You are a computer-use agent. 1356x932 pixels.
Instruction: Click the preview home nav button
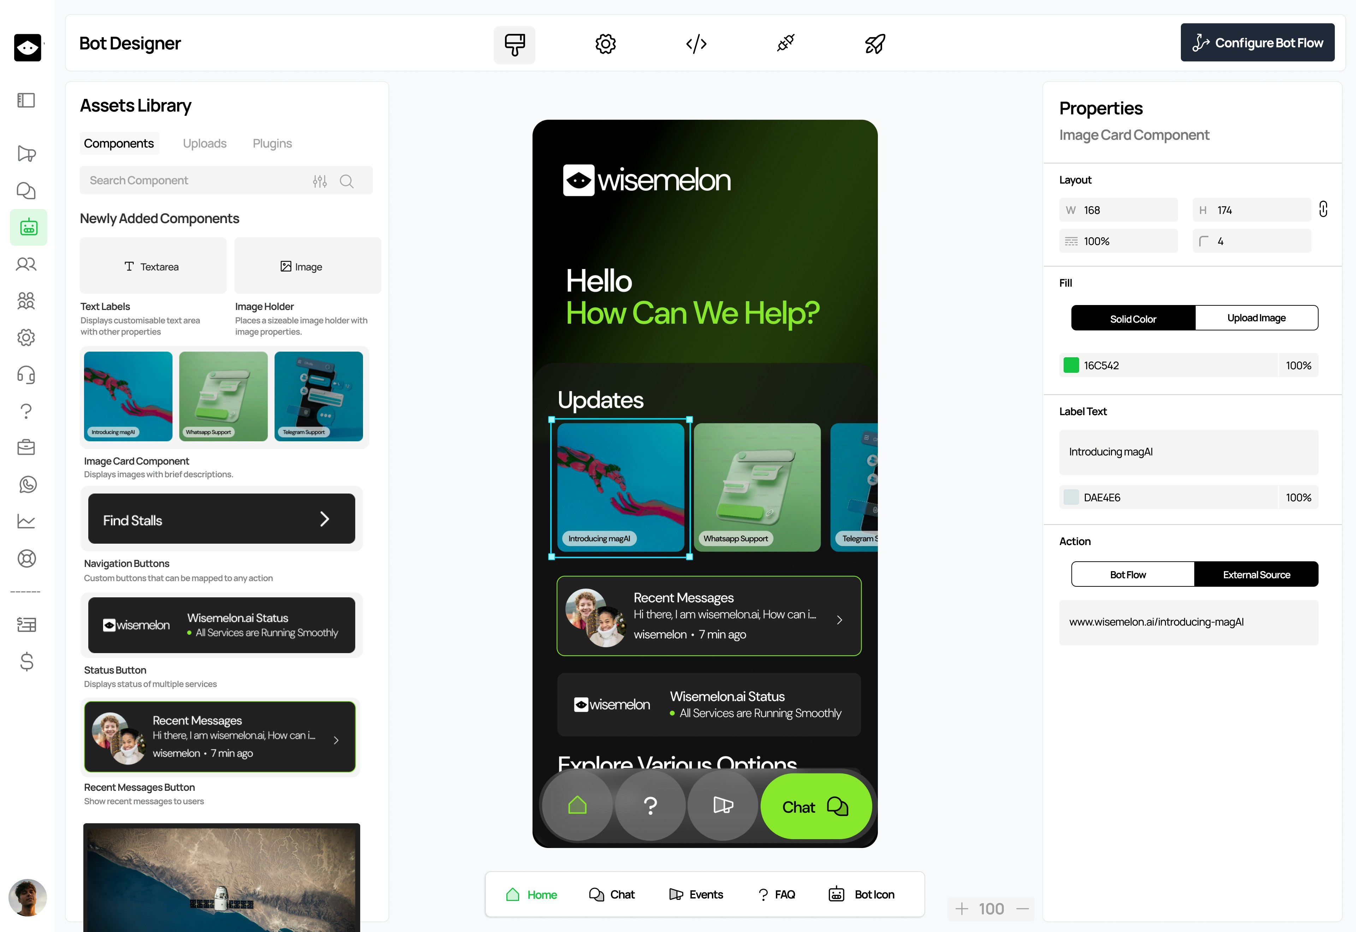[577, 805]
